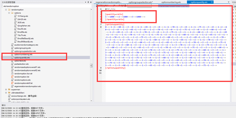The height and width of the screenshot is (118, 236).
Task: Close the optionquantity.etc tab
Action: tap(212, 2)
